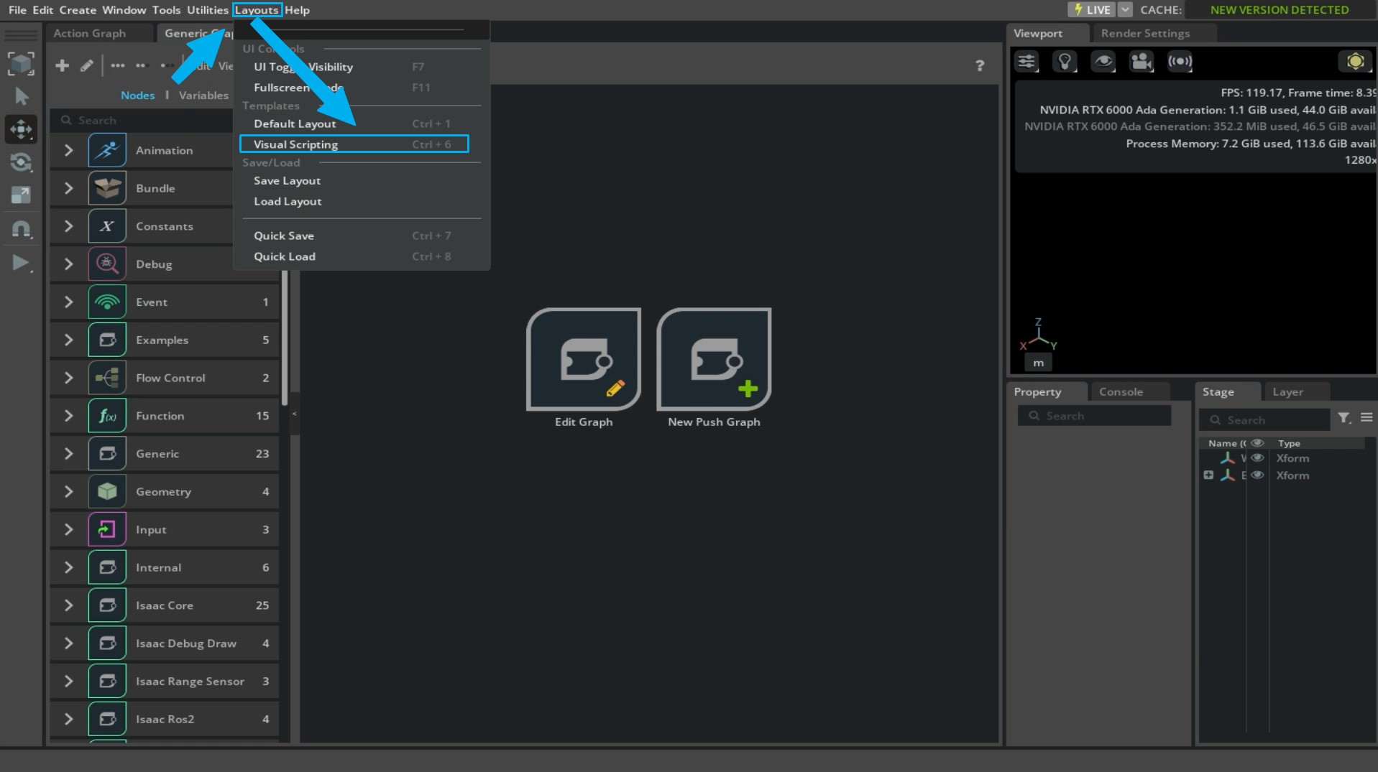Open the Utilities menu

pos(208,10)
